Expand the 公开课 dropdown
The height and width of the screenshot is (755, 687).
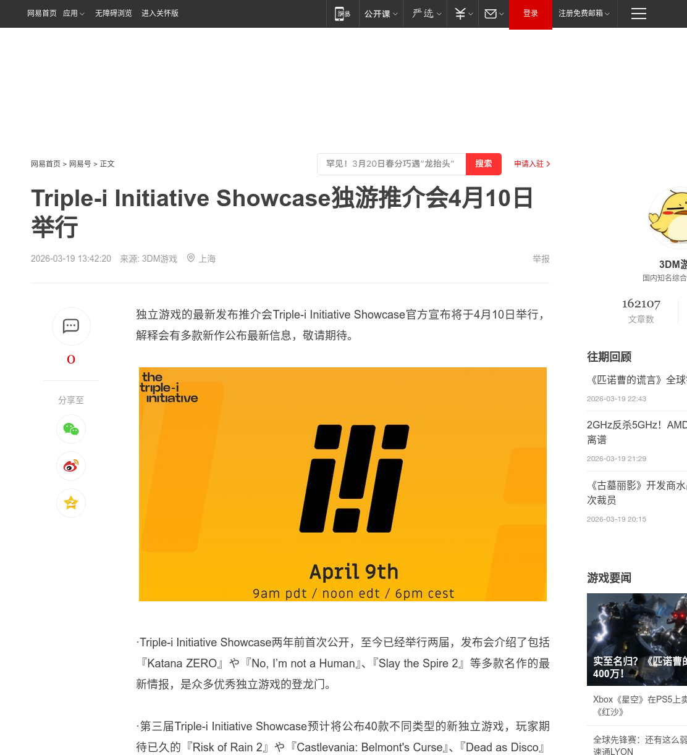point(381,14)
